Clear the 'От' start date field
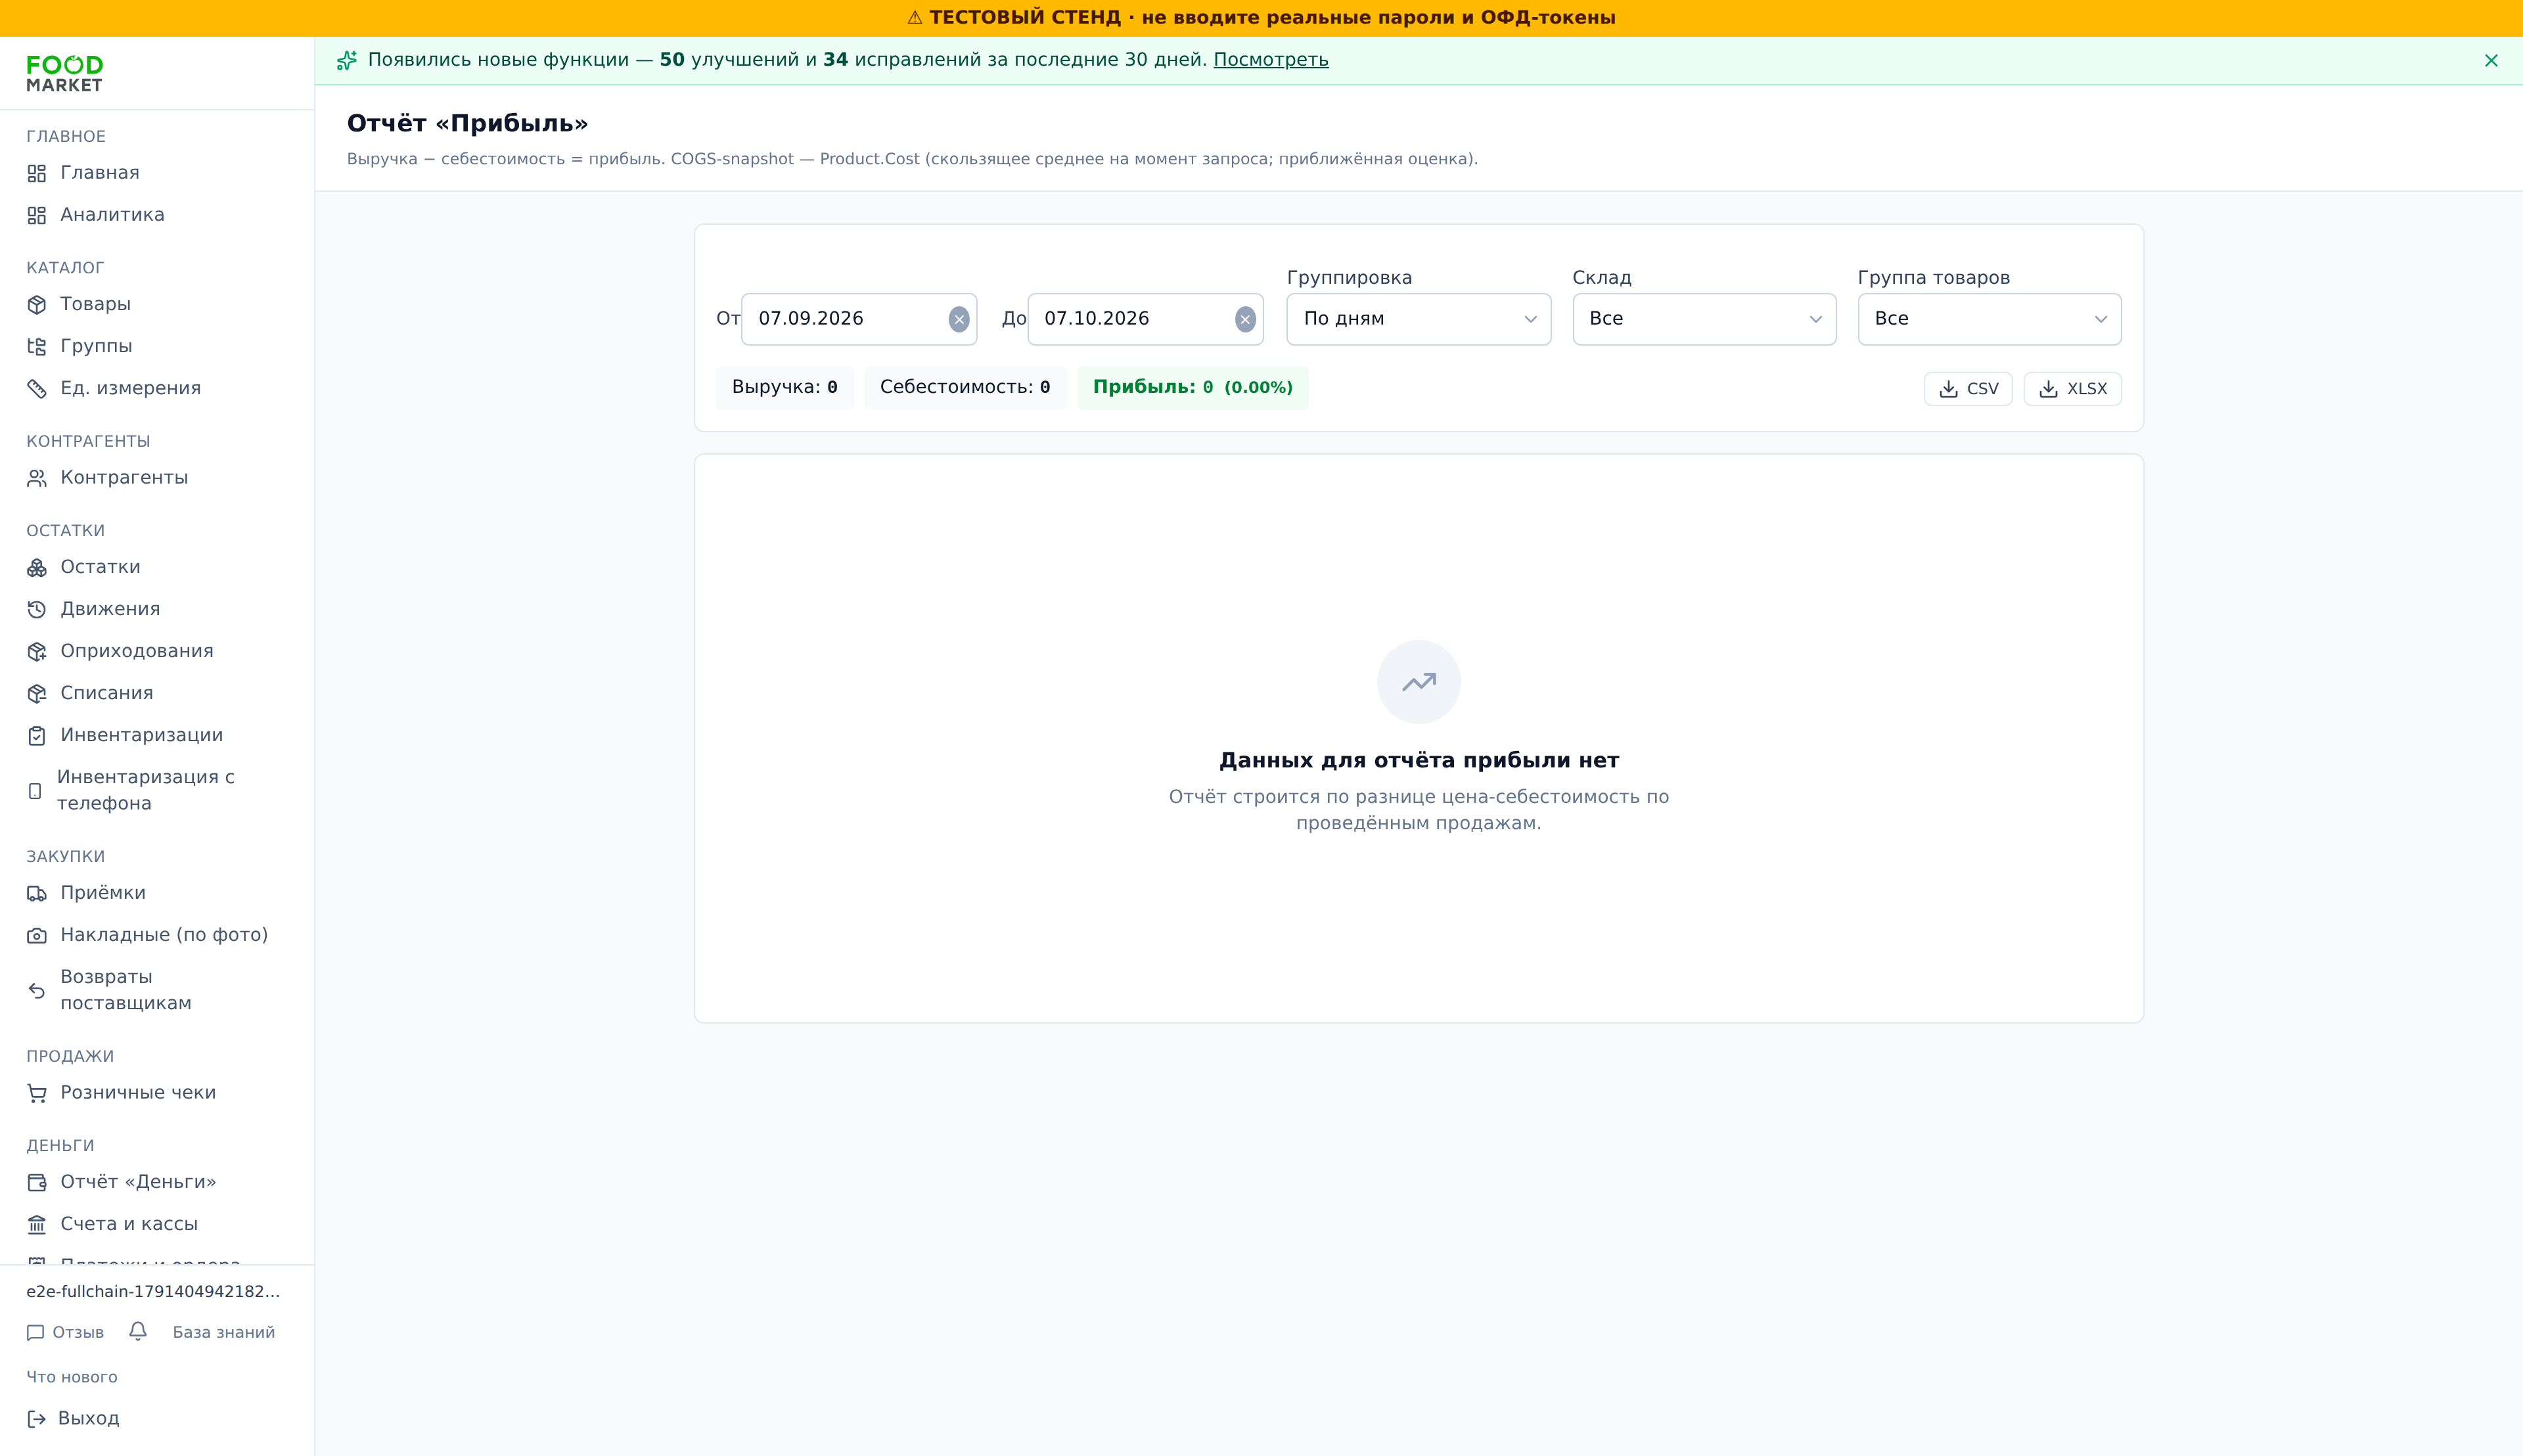Screen dimensions: 2523x1456 click(x=959, y=319)
